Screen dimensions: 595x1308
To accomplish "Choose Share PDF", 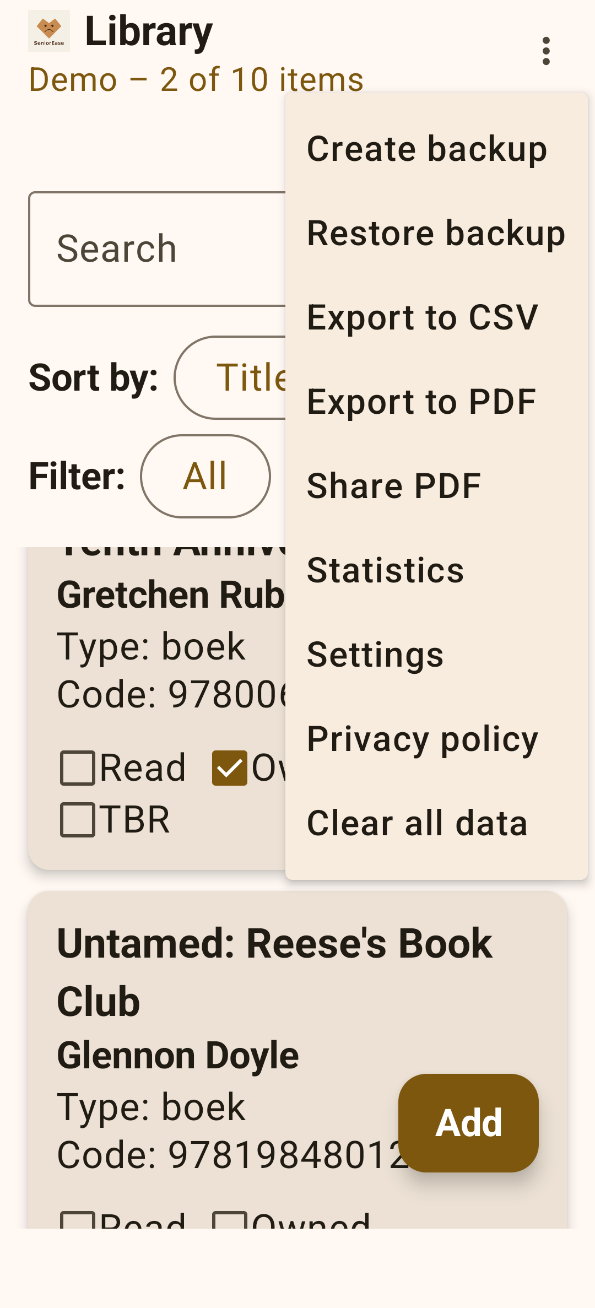I will click(x=393, y=485).
